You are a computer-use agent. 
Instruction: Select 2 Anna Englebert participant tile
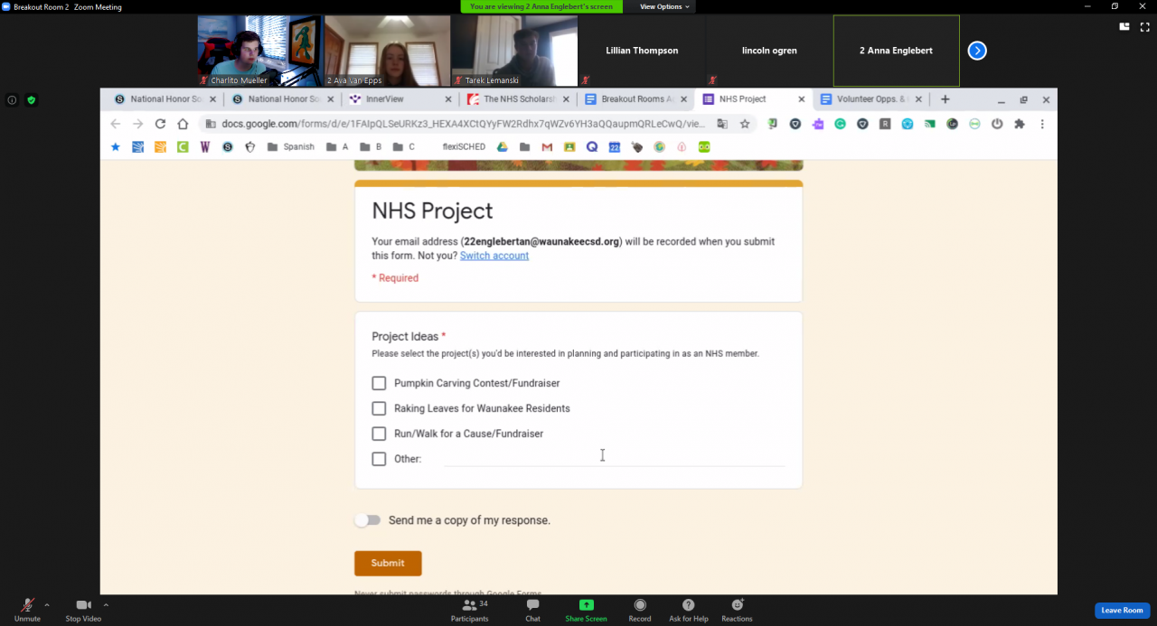click(x=897, y=51)
